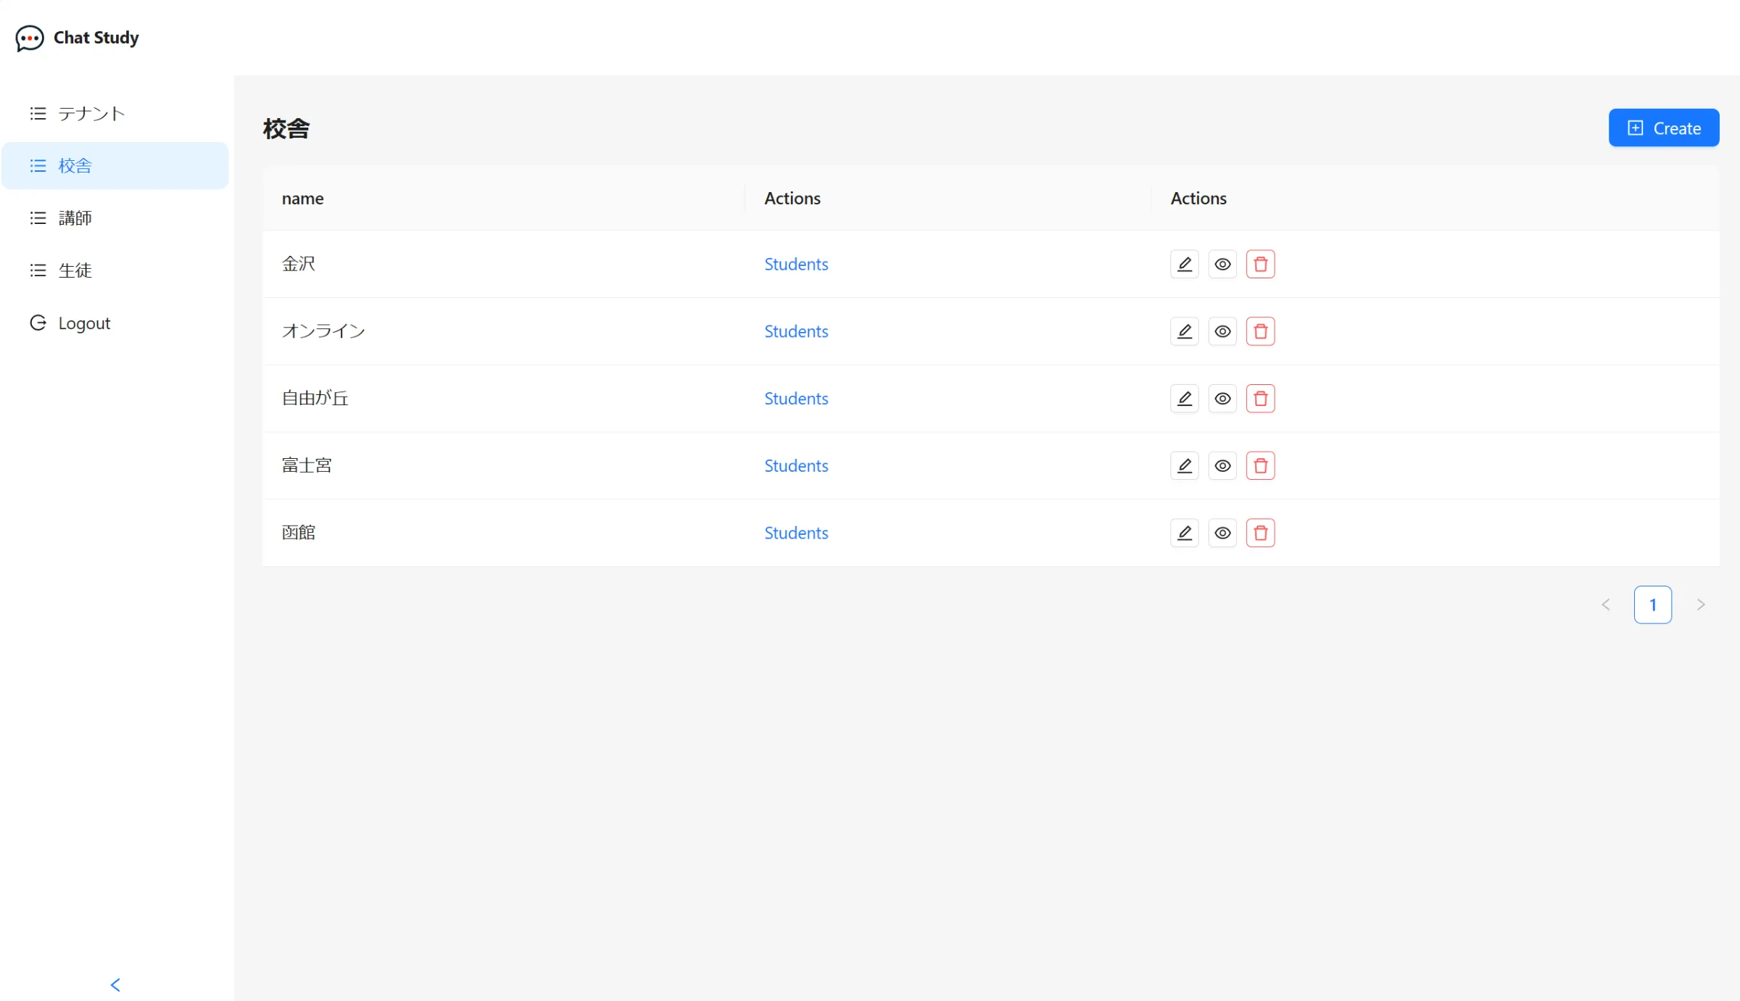The height and width of the screenshot is (1001, 1740).
Task: Click the trash icon for 富士宮
Action: [x=1260, y=465]
